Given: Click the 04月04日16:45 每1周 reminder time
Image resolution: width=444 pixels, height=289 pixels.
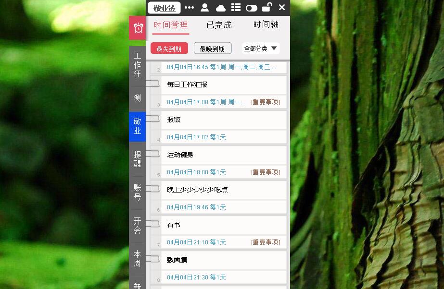Looking at the screenshot, I should pos(221,67).
